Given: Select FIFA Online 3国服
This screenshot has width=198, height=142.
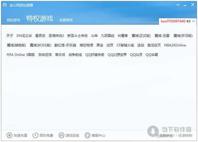Looking at the screenshot, I should click(x=21, y=55).
